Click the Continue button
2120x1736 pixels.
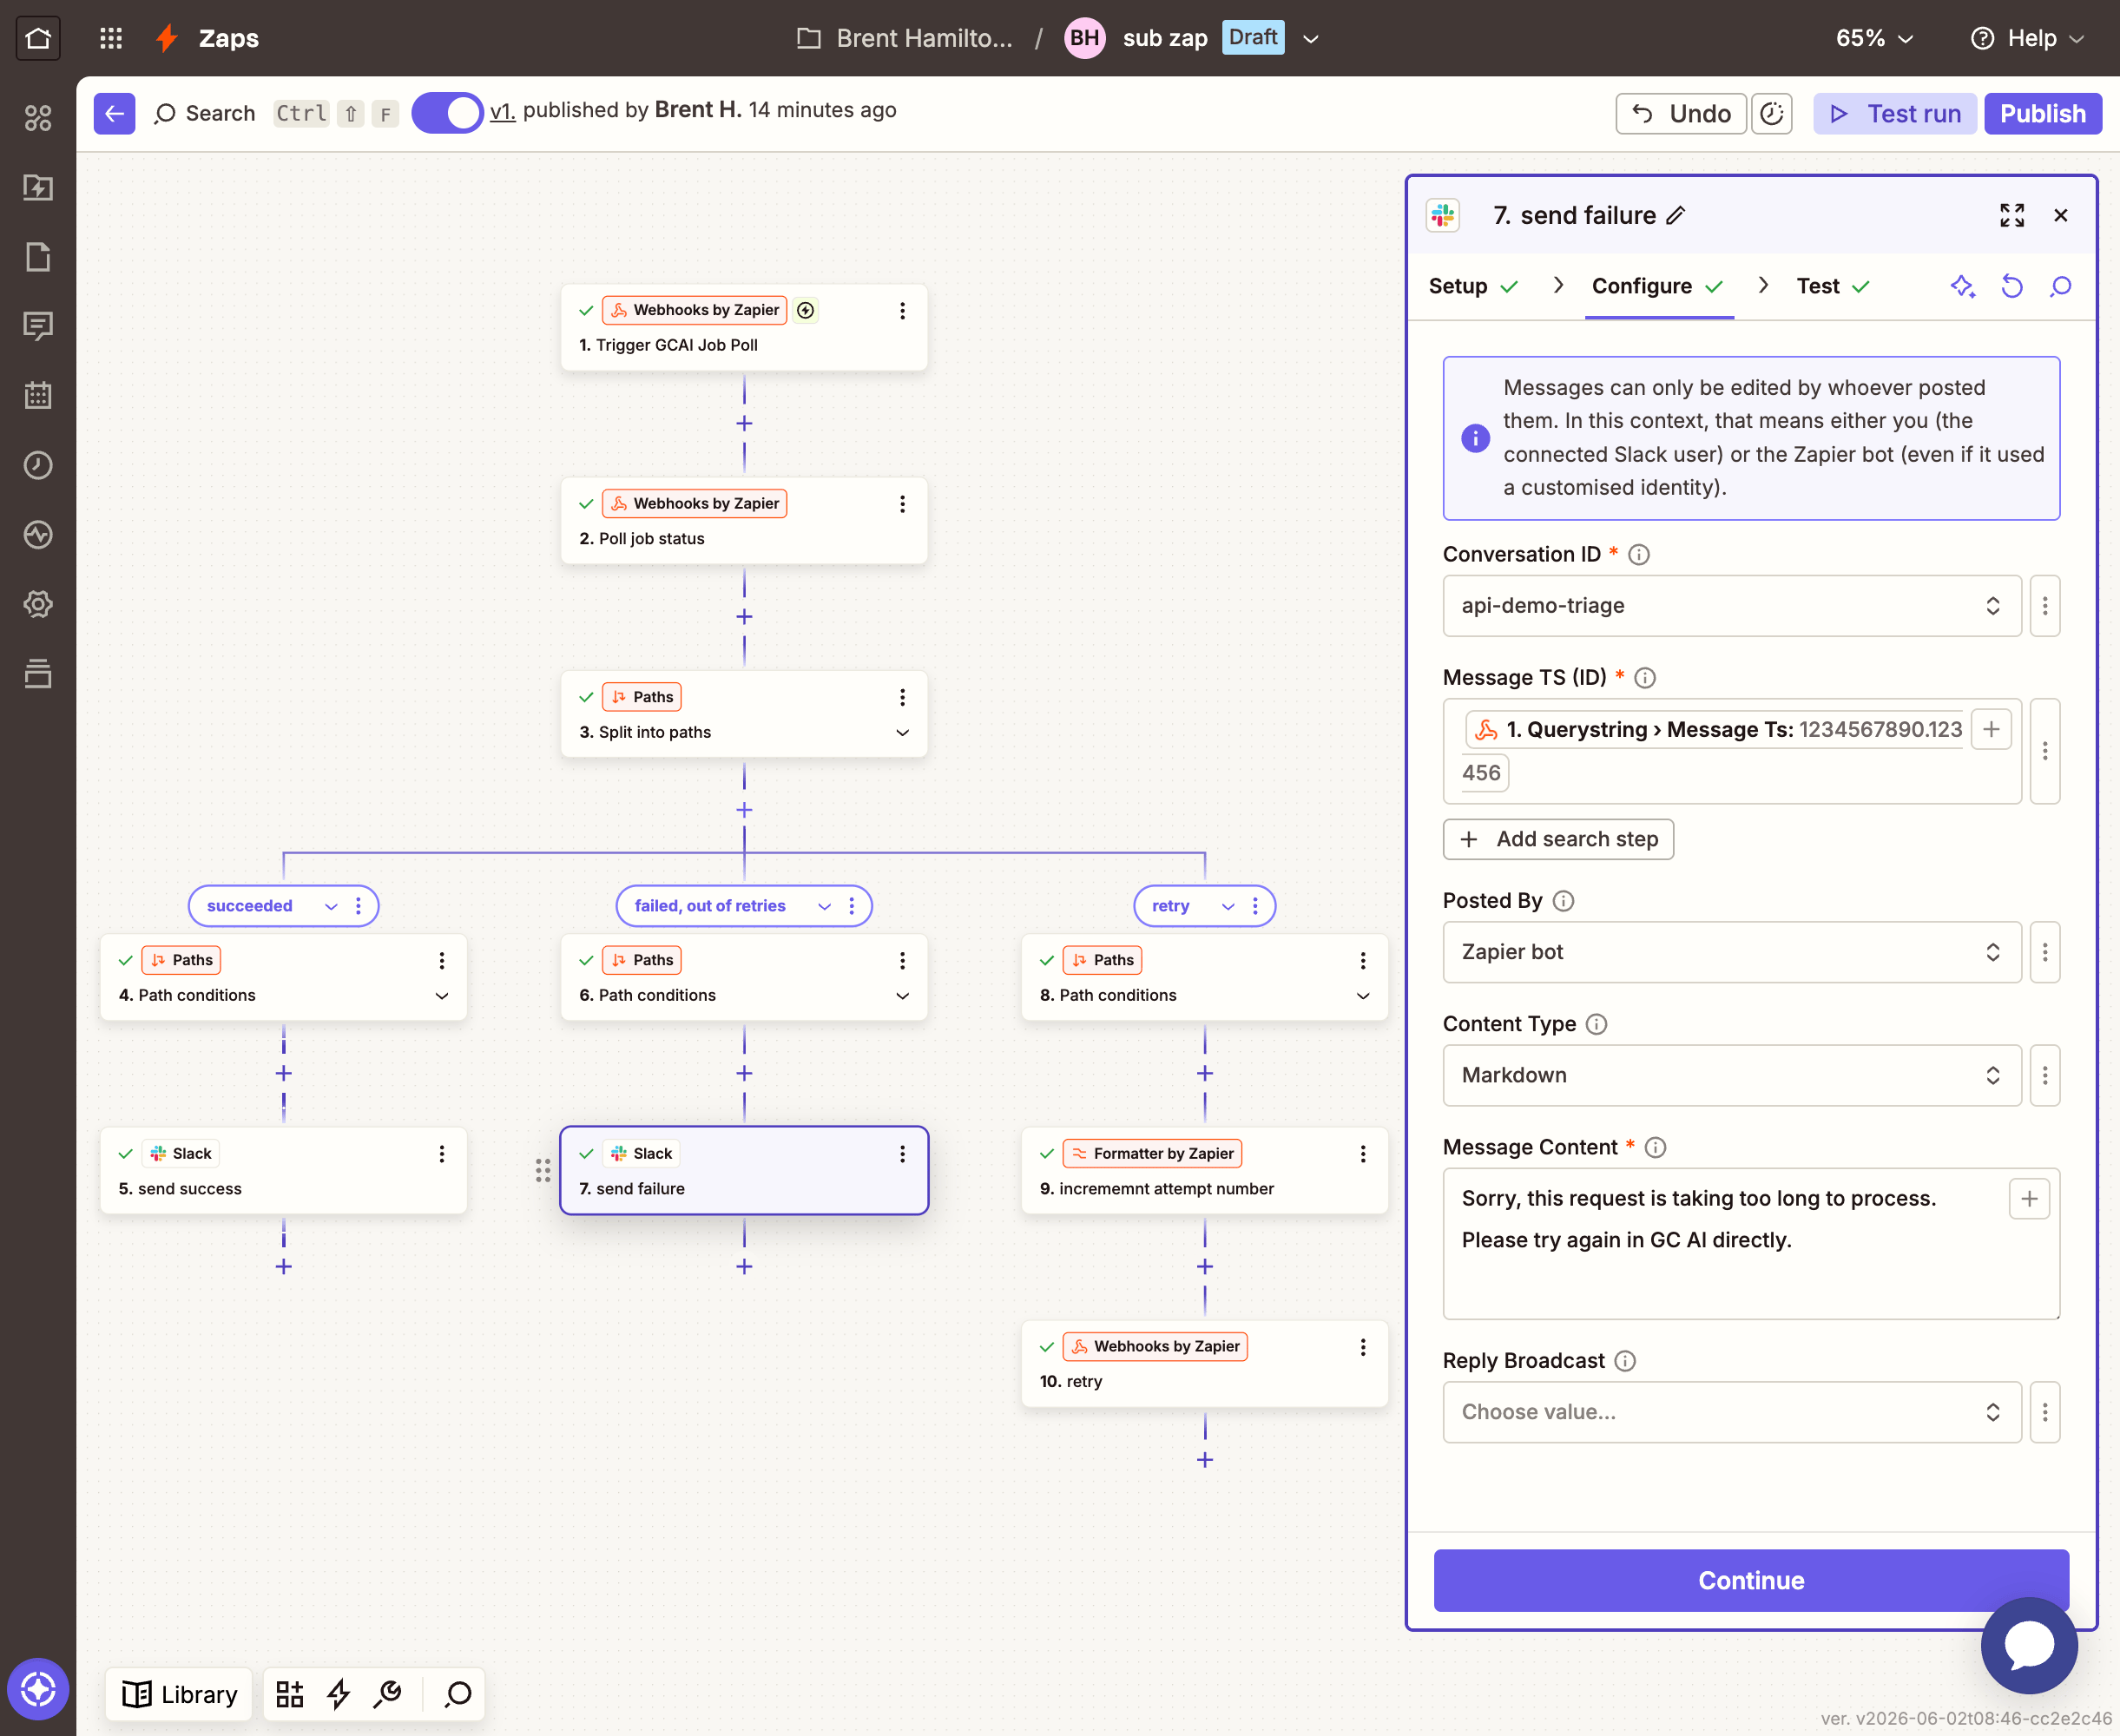point(1751,1580)
